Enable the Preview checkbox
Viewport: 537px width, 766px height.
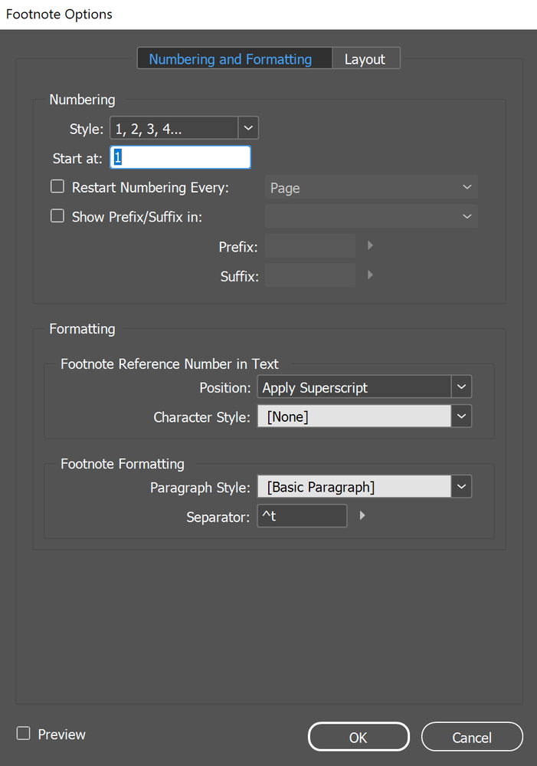(x=24, y=733)
